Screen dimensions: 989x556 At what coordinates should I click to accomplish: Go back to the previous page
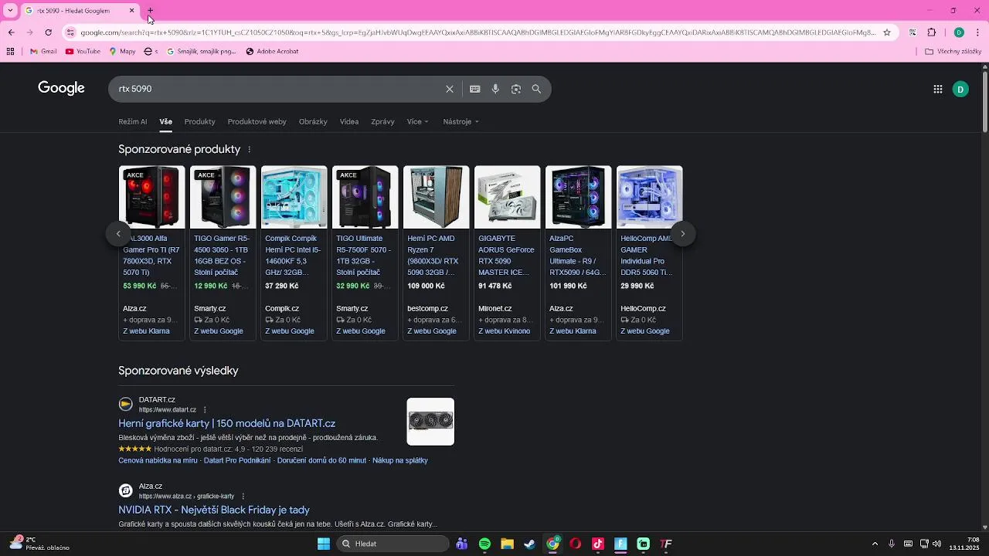tap(11, 32)
